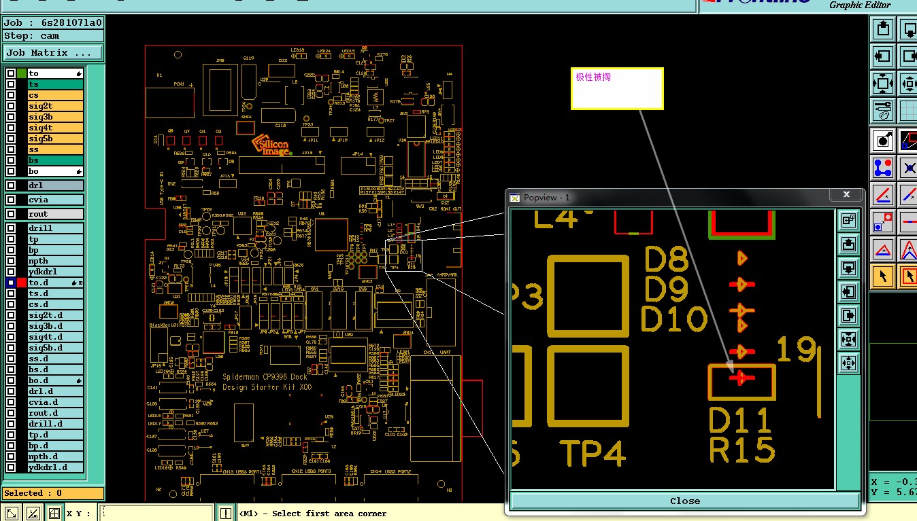Screen dimensions: 917x521
Task: Select the blue and red connected nodes tool
Action: (x=883, y=167)
